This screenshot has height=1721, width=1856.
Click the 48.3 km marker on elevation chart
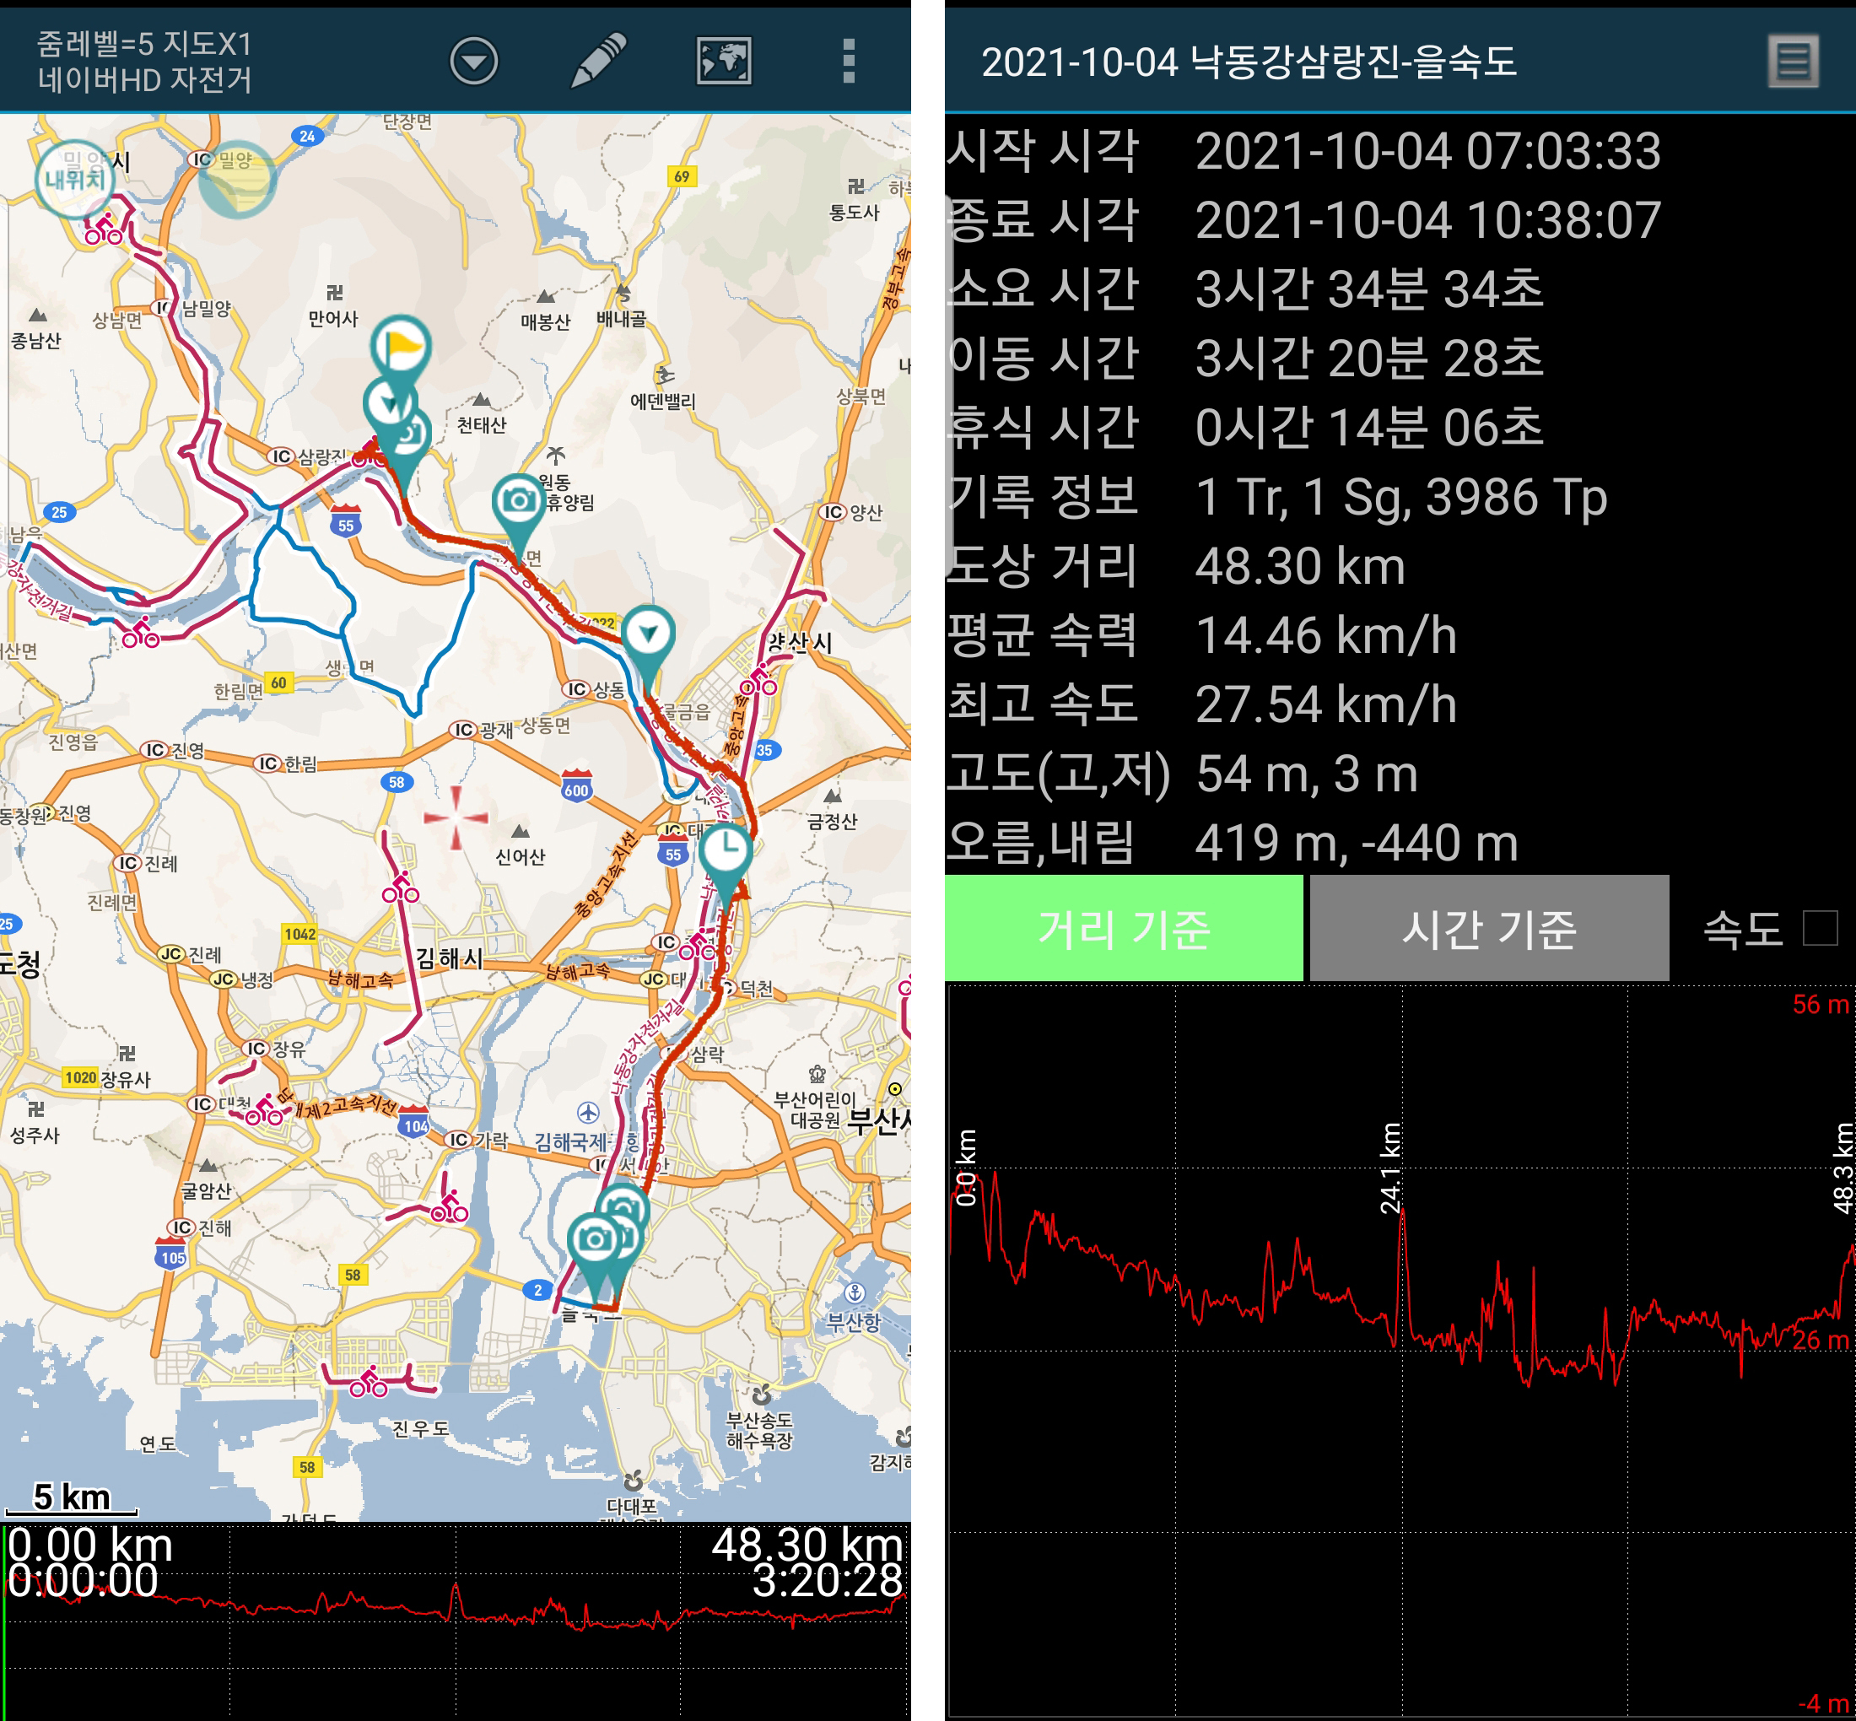coord(1843,1168)
